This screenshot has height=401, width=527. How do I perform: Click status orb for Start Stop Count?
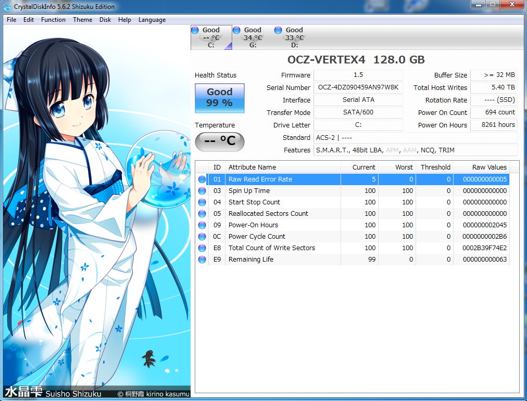[202, 202]
